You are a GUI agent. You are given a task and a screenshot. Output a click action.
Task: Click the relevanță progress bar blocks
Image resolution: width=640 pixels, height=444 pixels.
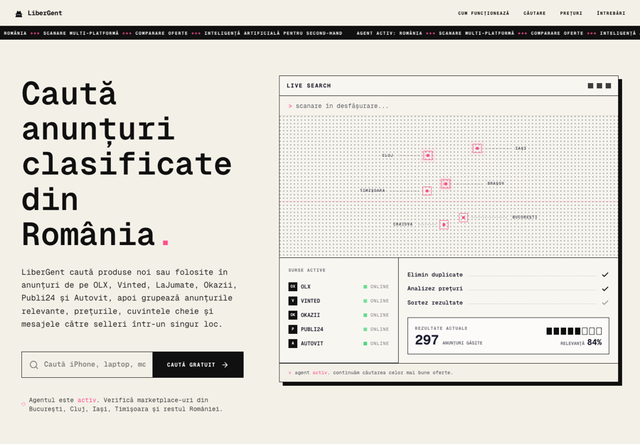574,331
